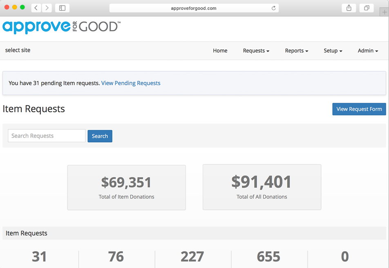Add a new tab with the plus icon
Viewport: 389px width, 268px height.
tap(384, 12)
